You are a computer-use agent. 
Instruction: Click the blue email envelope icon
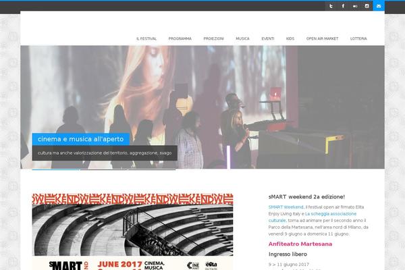[379, 6]
